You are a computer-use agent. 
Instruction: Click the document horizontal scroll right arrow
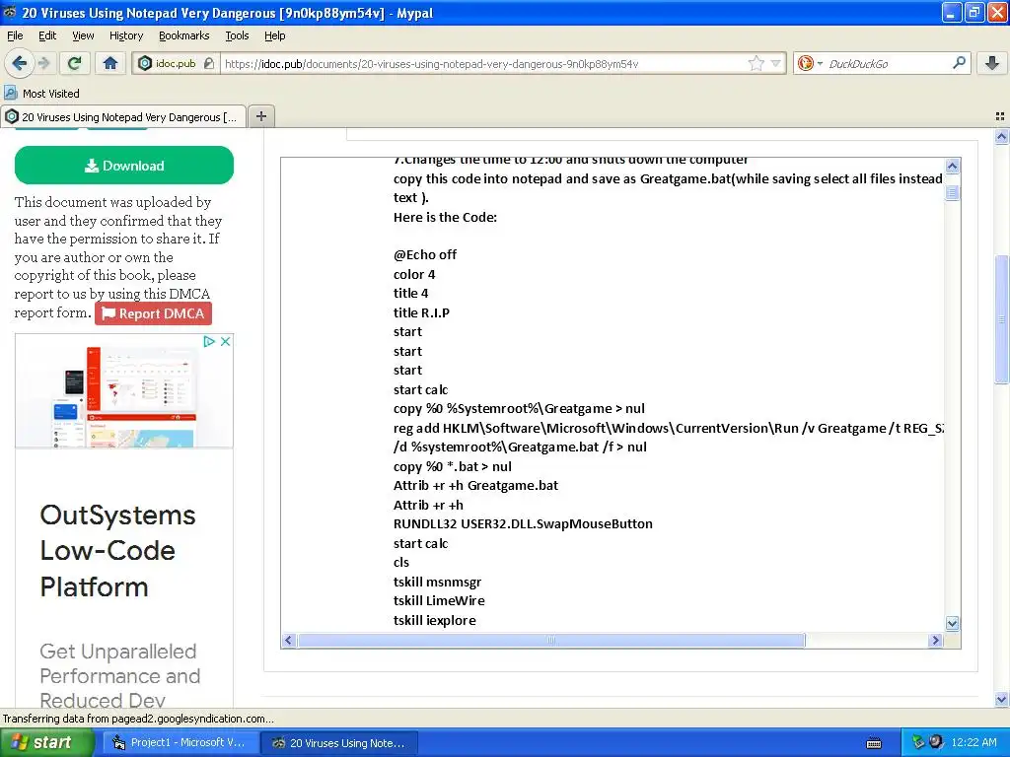pos(936,640)
